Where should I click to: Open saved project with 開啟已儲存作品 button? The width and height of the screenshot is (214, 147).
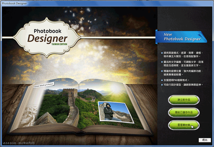(184, 112)
